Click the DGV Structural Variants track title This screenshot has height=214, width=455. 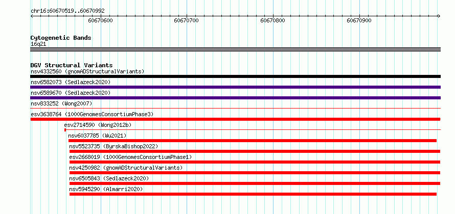click(72, 65)
